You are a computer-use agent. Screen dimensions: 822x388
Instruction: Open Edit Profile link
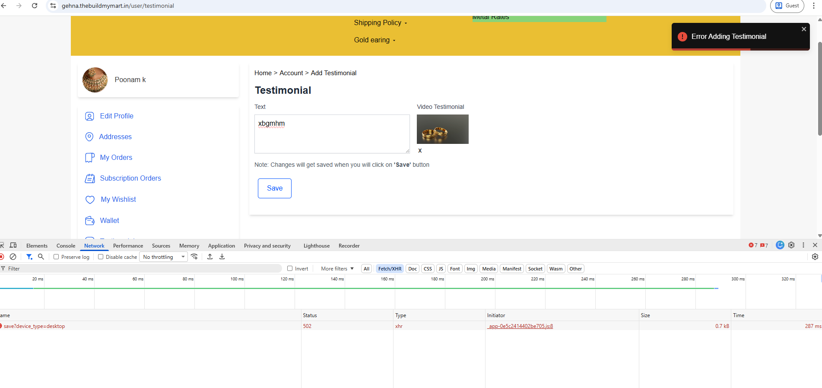[x=117, y=116]
